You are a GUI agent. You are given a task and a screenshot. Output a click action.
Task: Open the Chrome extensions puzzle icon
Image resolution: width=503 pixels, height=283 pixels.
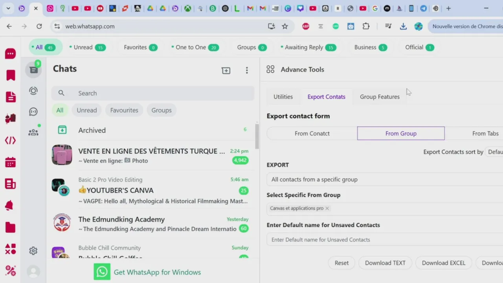[x=366, y=26]
